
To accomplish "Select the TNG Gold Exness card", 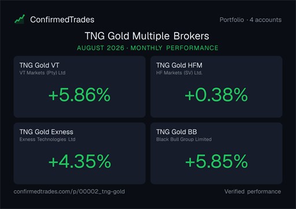I will click(79, 154).
